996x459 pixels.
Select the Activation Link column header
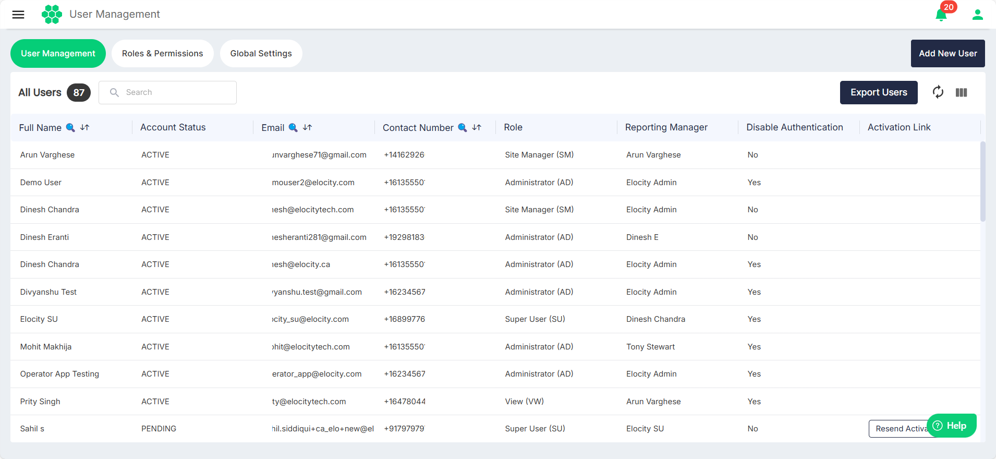click(899, 127)
